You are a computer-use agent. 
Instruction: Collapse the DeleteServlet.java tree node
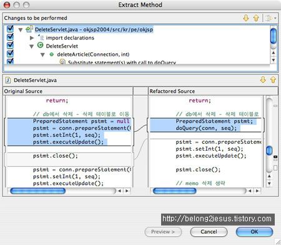21,30
